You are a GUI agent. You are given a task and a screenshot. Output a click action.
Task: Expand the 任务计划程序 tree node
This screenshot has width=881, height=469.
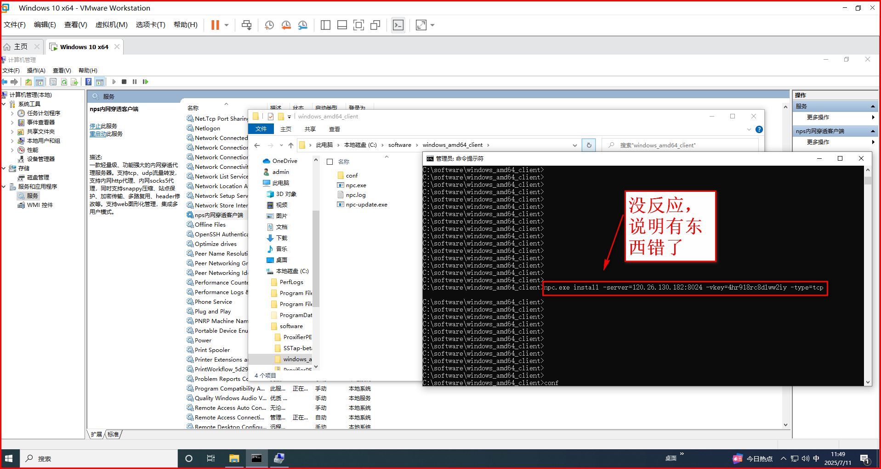pos(12,113)
